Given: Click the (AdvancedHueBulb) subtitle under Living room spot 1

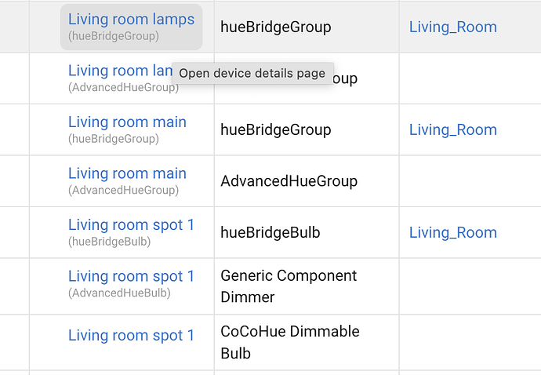Looking at the screenshot, I should [119, 293].
